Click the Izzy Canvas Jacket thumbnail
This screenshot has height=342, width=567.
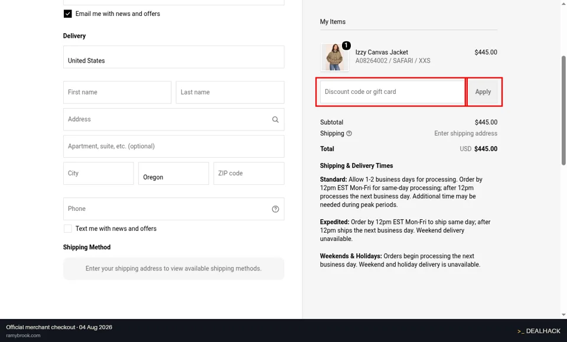tap(334, 57)
